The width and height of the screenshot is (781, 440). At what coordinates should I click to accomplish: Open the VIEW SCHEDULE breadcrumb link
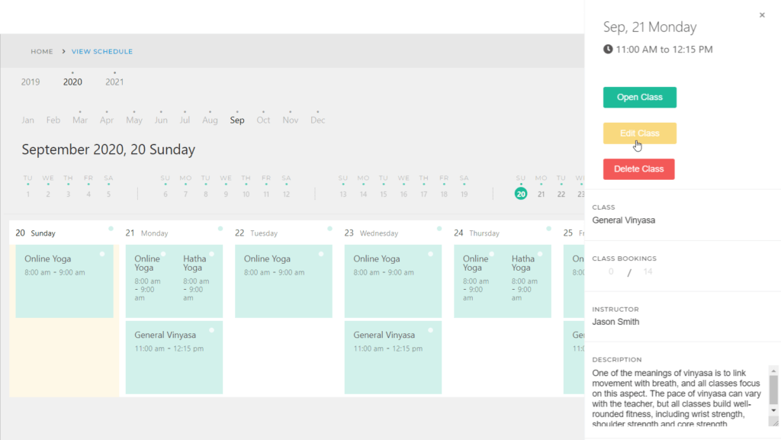(102, 51)
